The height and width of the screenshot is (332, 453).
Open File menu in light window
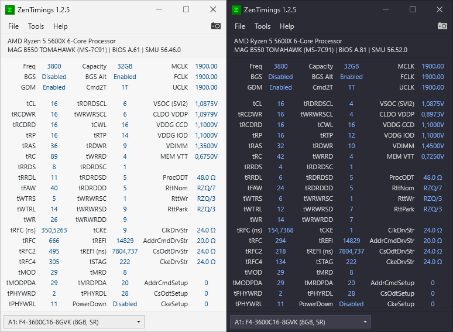[13, 26]
